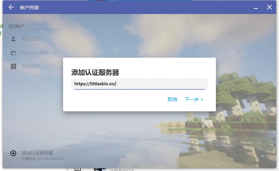Click the 添加帐户 section header
Viewport: 279px width, 171px height.
[16, 26]
